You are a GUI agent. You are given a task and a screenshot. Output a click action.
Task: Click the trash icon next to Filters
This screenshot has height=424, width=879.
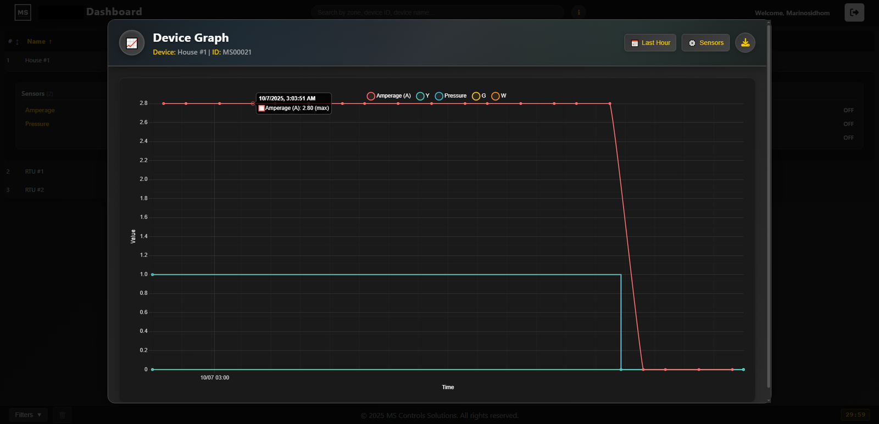coord(62,415)
